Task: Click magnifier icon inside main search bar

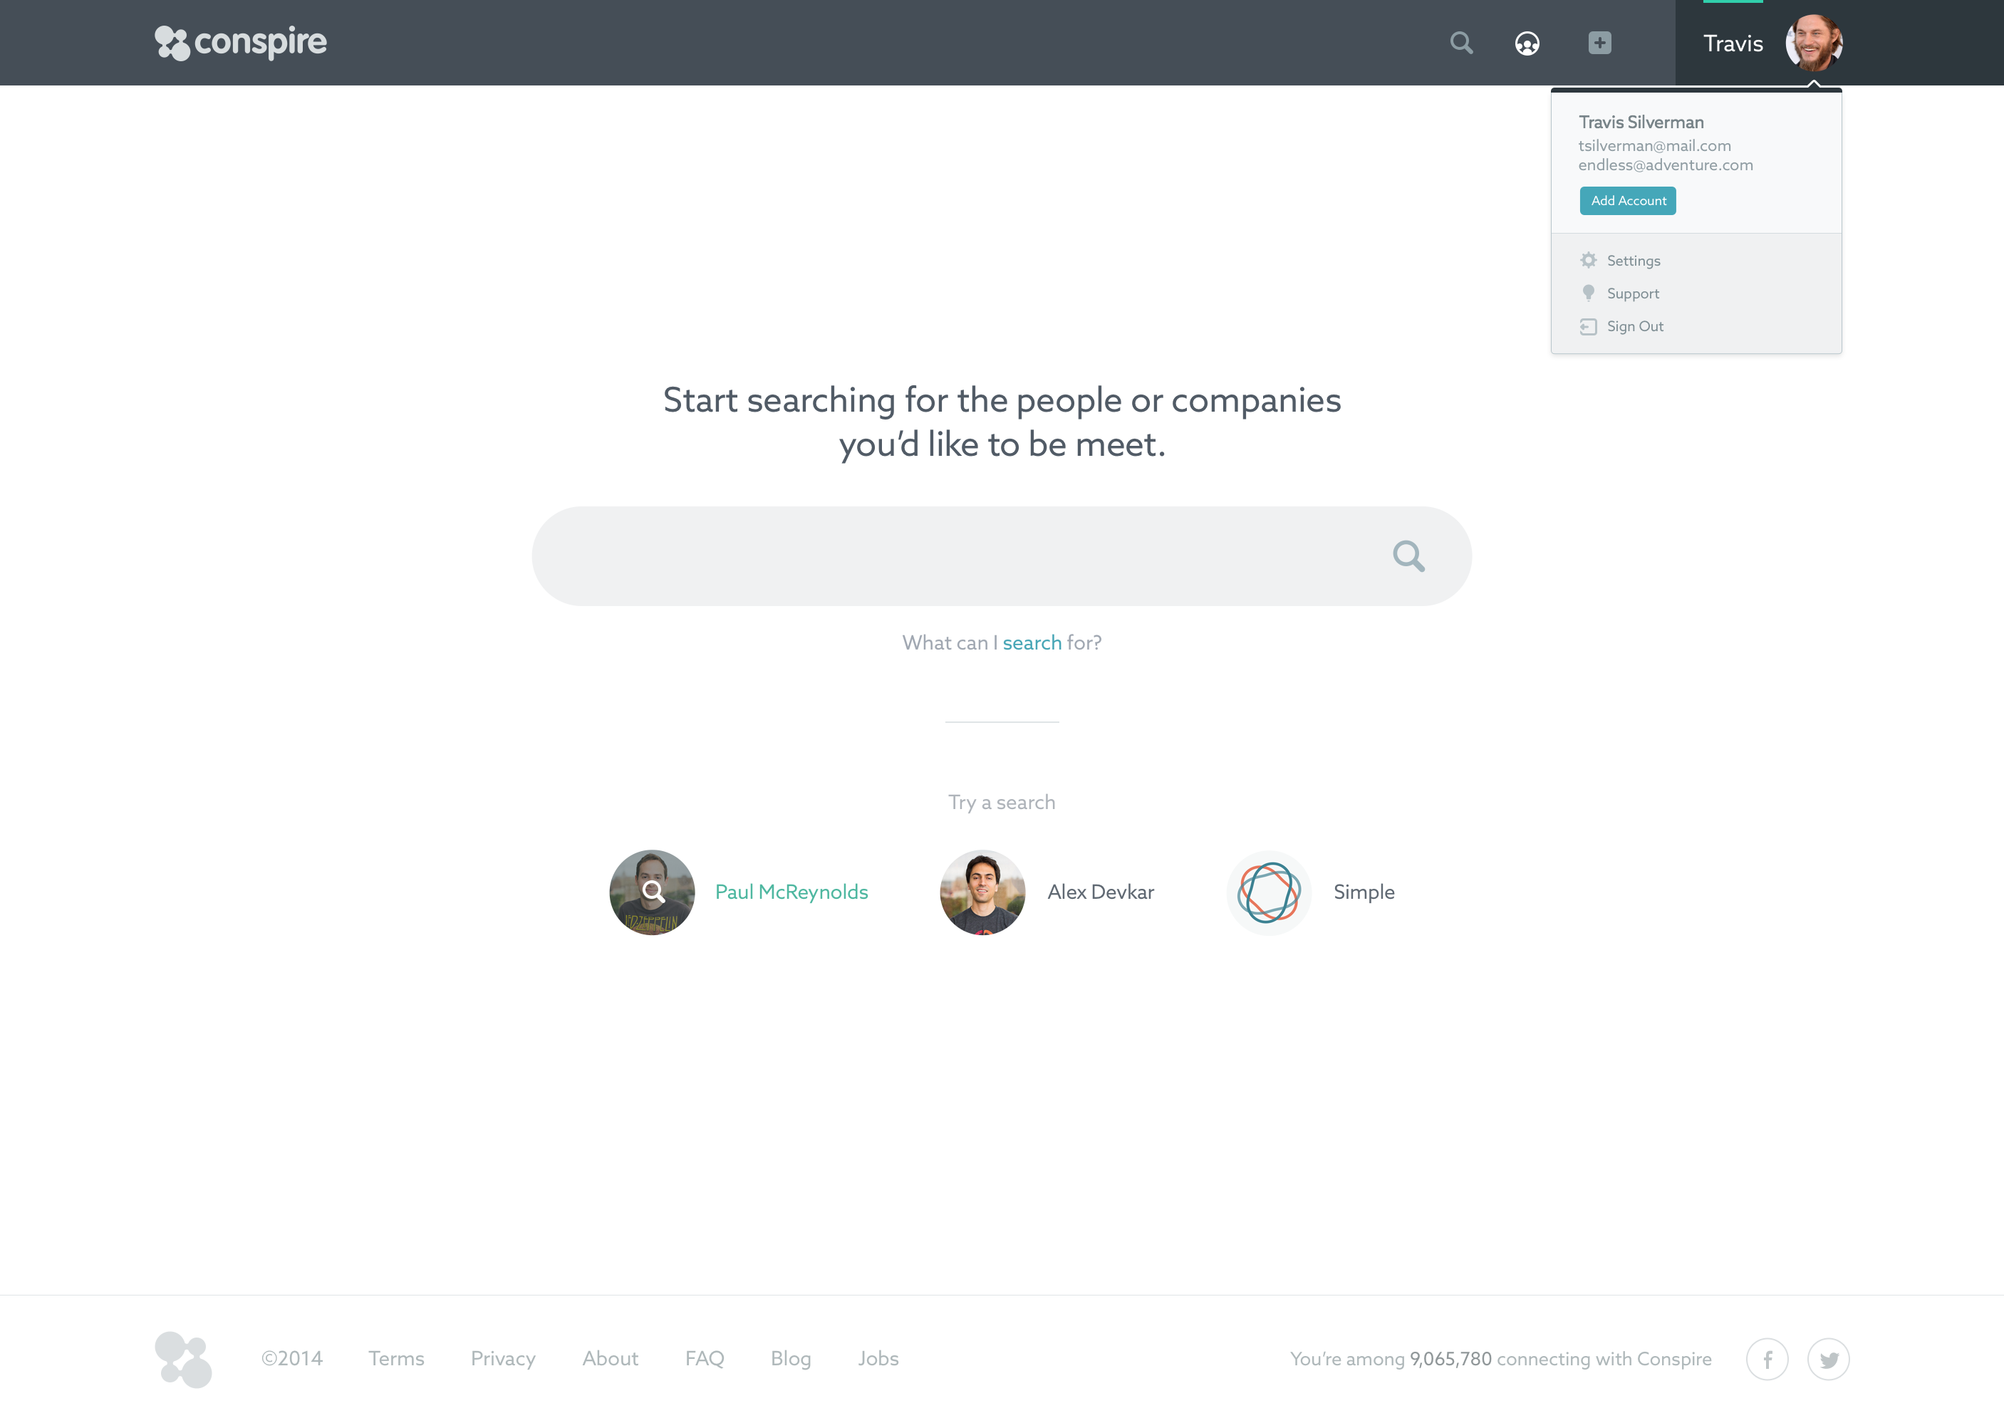Action: click(x=1408, y=556)
